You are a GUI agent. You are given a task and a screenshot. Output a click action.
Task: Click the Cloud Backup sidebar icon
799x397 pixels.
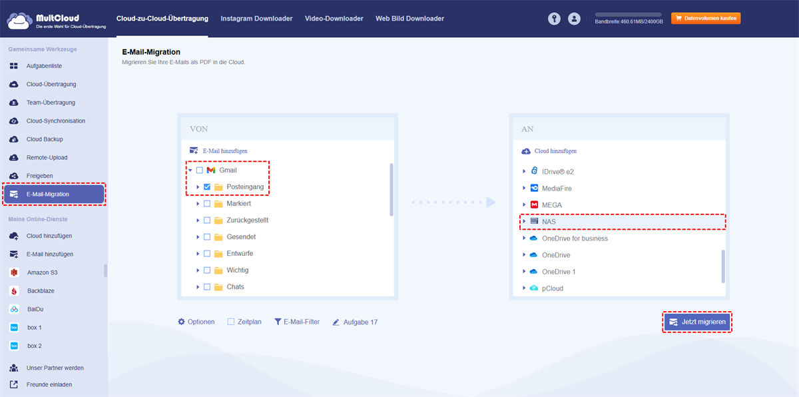pos(14,139)
